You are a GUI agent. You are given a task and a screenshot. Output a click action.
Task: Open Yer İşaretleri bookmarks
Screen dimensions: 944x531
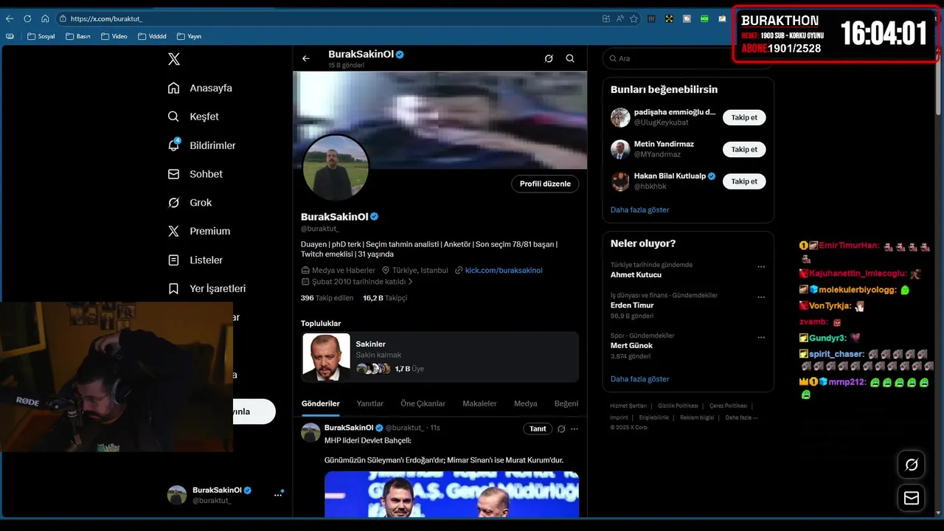(206, 288)
